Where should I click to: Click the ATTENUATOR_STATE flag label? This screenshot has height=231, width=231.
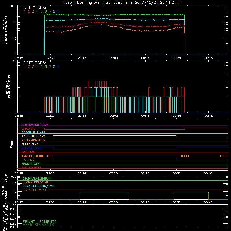click(35, 125)
